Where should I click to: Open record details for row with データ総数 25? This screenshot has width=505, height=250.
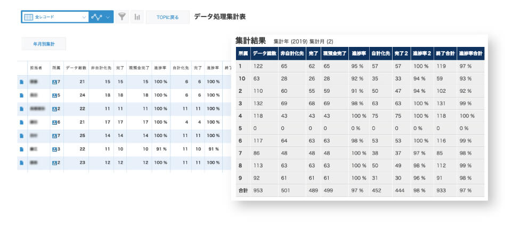22,136
